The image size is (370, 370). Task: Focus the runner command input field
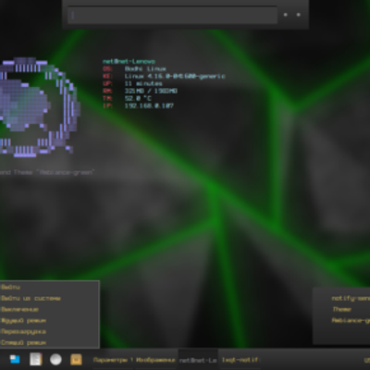172,15
